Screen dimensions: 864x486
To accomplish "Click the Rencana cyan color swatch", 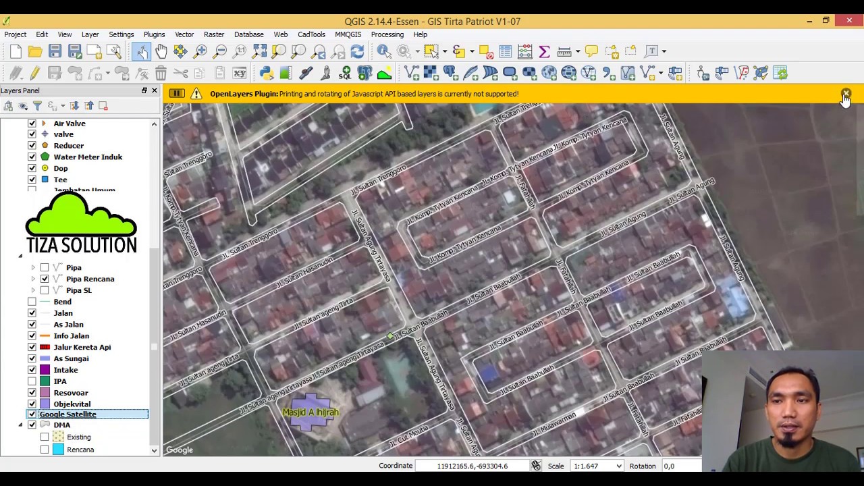I will (x=58, y=450).
